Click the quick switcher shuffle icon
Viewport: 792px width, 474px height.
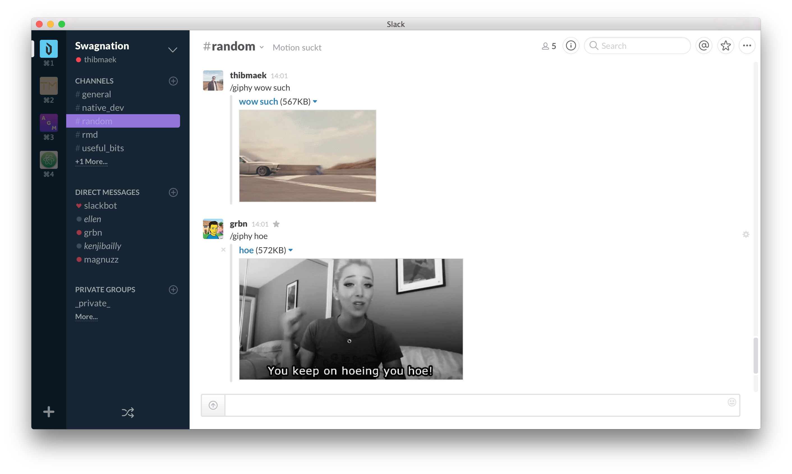pos(128,412)
